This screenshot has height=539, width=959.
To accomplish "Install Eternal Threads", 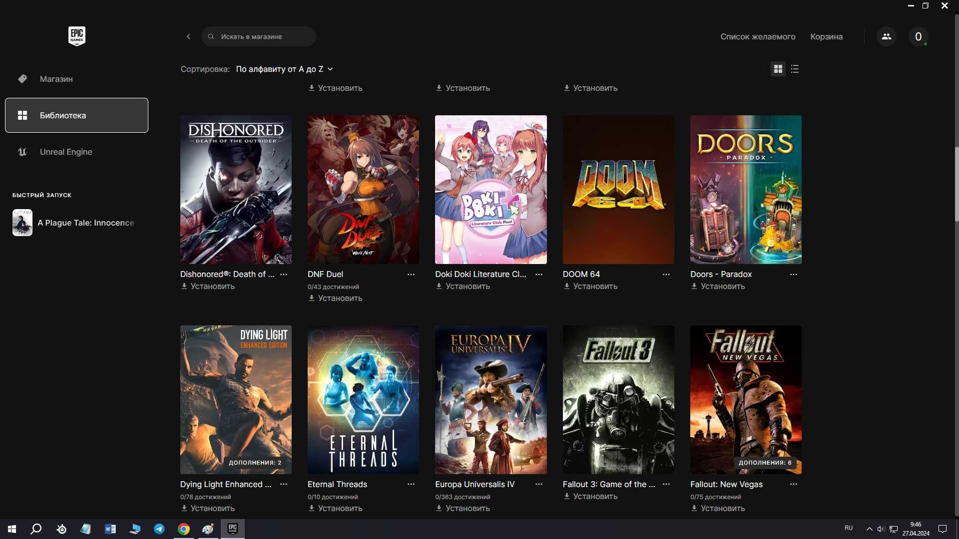I will click(335, 509).
